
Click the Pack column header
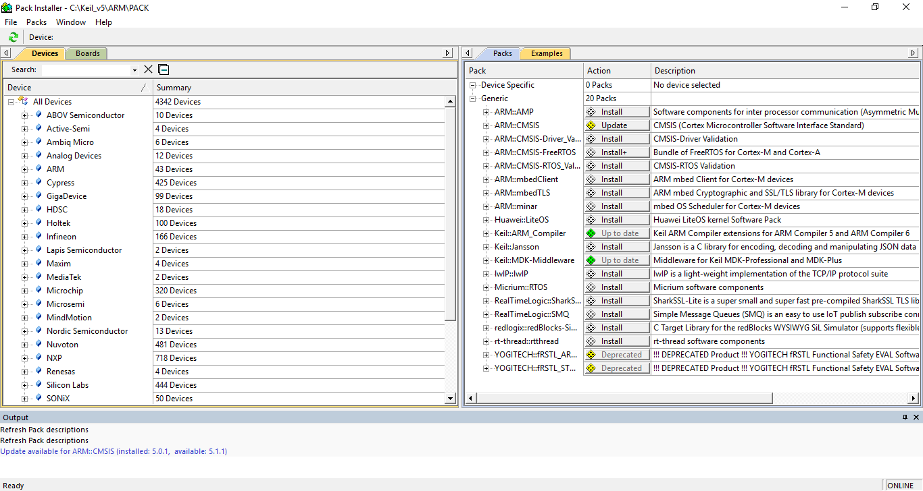tap(525, 71)
